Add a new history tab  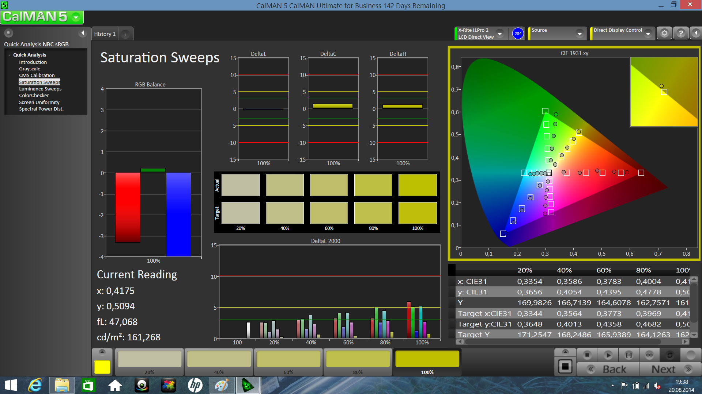[x=125, y=34]
